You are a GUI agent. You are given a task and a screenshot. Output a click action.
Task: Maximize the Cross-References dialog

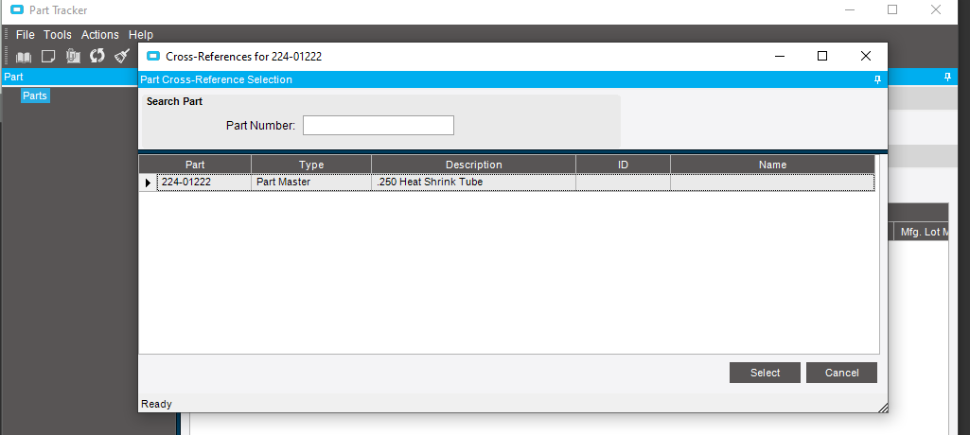pyautogui.click(x=822, y=56)
